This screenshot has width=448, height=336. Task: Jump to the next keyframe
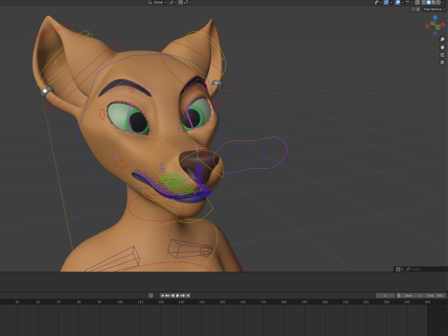183,296
